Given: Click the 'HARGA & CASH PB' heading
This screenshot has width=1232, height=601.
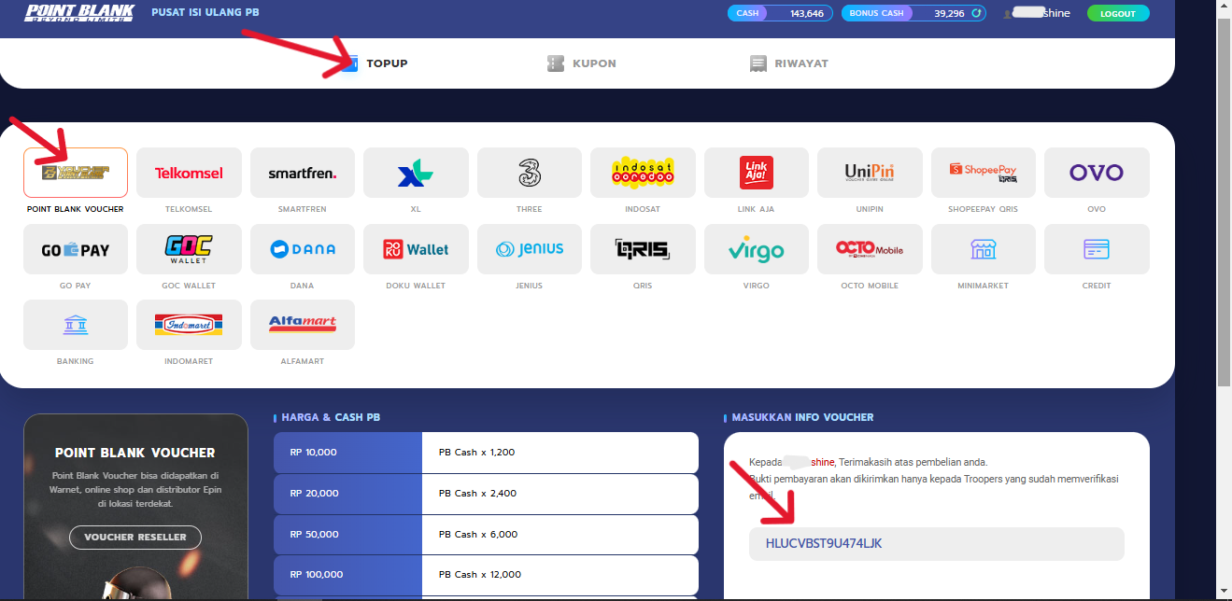Looking at the screenshot, I should pyautogui.click(x=331, y=418).
